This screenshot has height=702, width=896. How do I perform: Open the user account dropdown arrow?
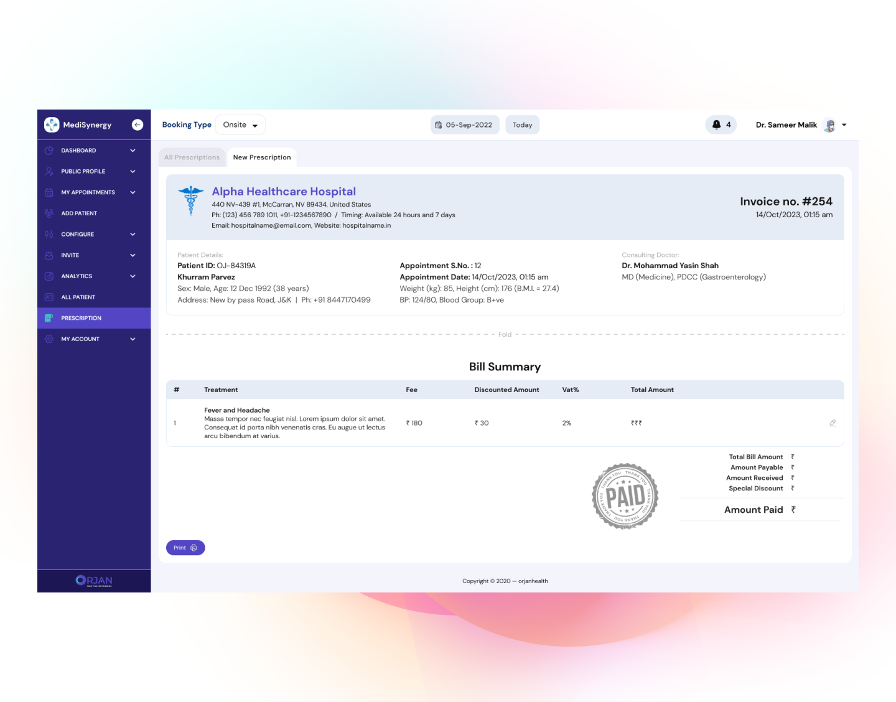point(844,125)
